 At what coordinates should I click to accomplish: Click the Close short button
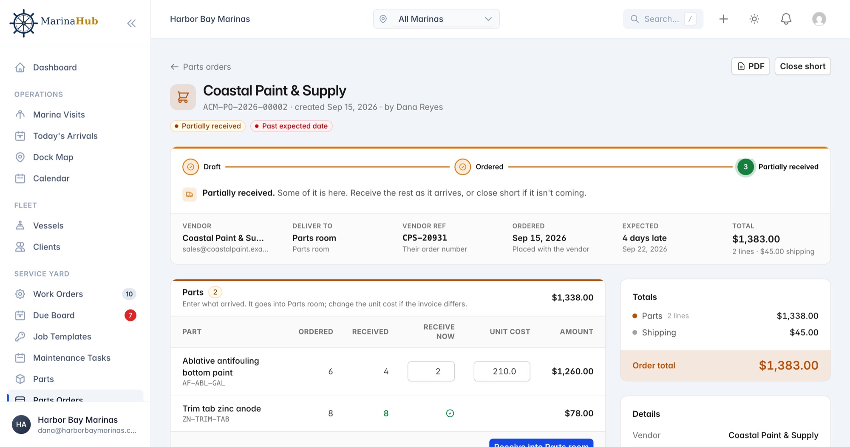[802, 66]
